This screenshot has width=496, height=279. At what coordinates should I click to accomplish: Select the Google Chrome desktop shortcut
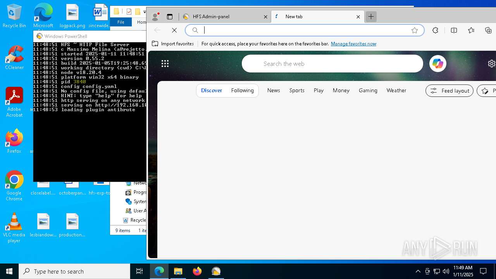(x=14, y=186)
